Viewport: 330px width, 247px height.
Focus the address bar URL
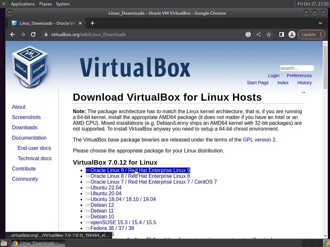(x=88, y=34)
